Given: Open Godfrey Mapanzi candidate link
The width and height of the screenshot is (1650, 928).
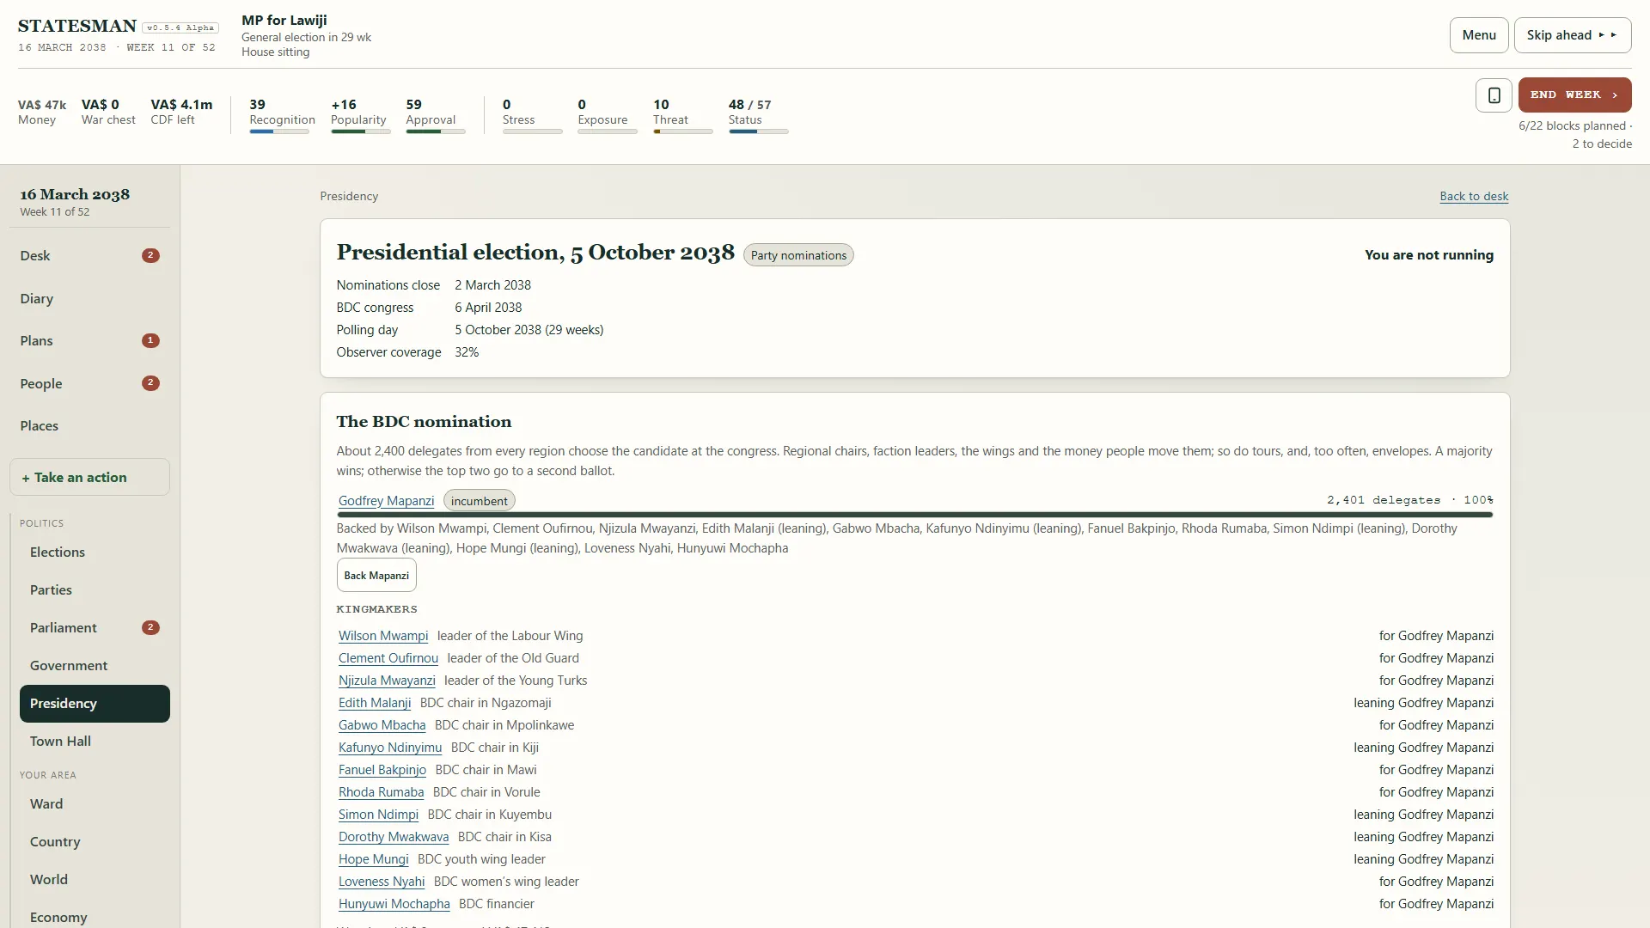Looking at the screenshot, I should click(x=386, y=501).
